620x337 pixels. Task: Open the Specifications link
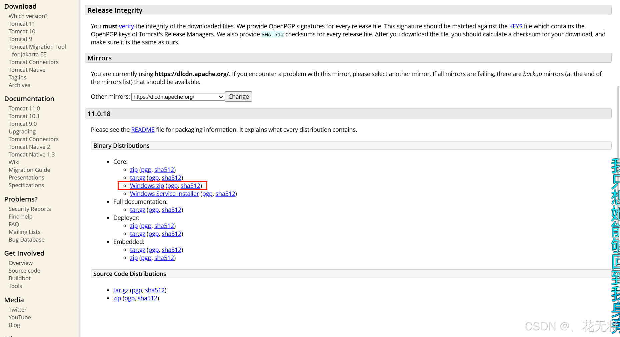tap(26, 185)
